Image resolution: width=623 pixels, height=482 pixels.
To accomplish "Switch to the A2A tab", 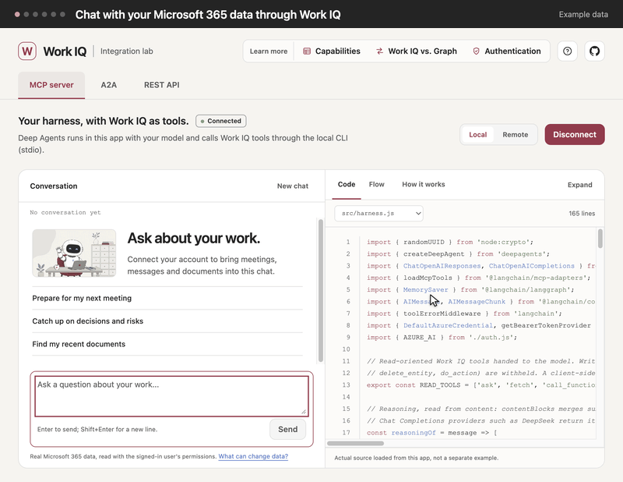I will tap(108, 85).
